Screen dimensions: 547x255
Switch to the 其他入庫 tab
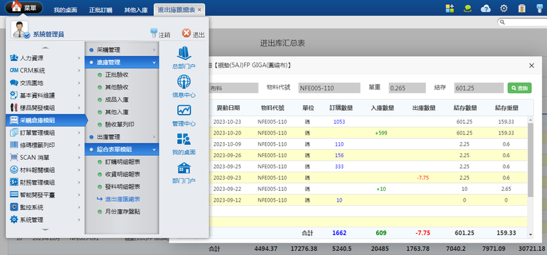click(135, 10)
